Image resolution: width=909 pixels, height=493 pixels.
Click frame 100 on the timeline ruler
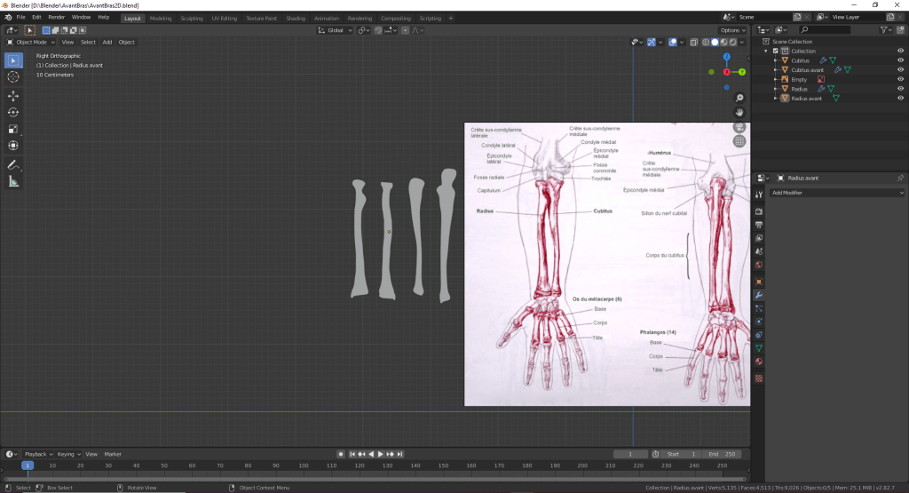point(304,465)
